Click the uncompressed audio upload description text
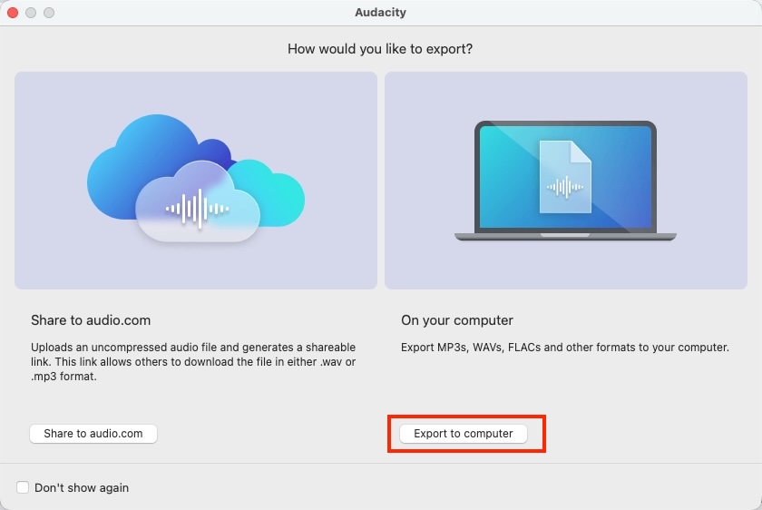Viewport: 762px width, 510px height. 193,362
